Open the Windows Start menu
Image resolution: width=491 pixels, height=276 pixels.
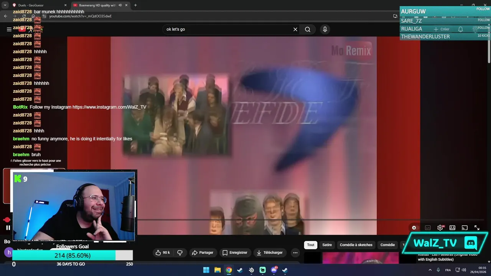coord(206,270)
